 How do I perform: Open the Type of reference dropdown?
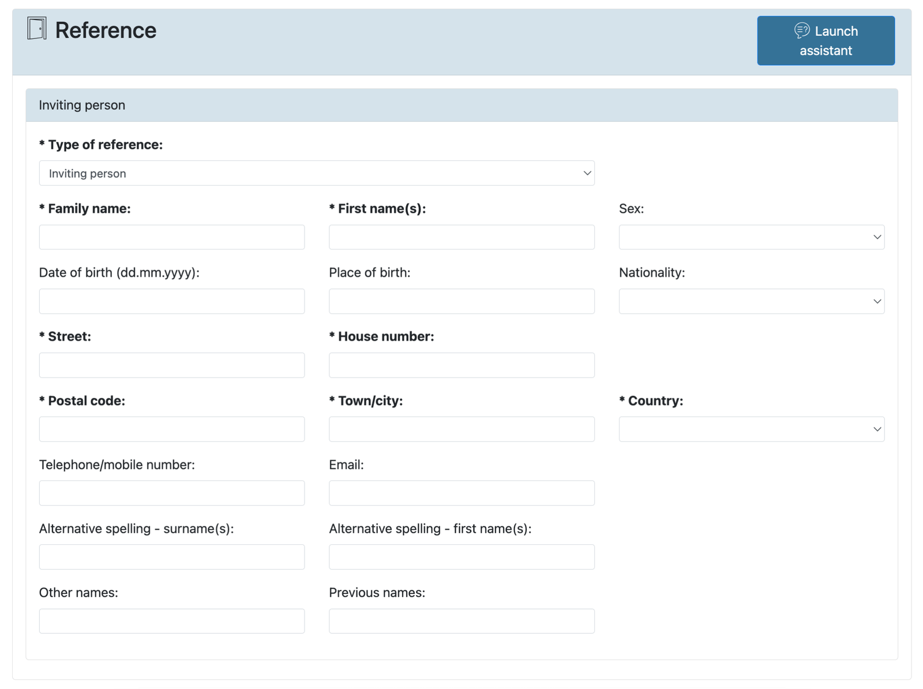pos(317,173)
